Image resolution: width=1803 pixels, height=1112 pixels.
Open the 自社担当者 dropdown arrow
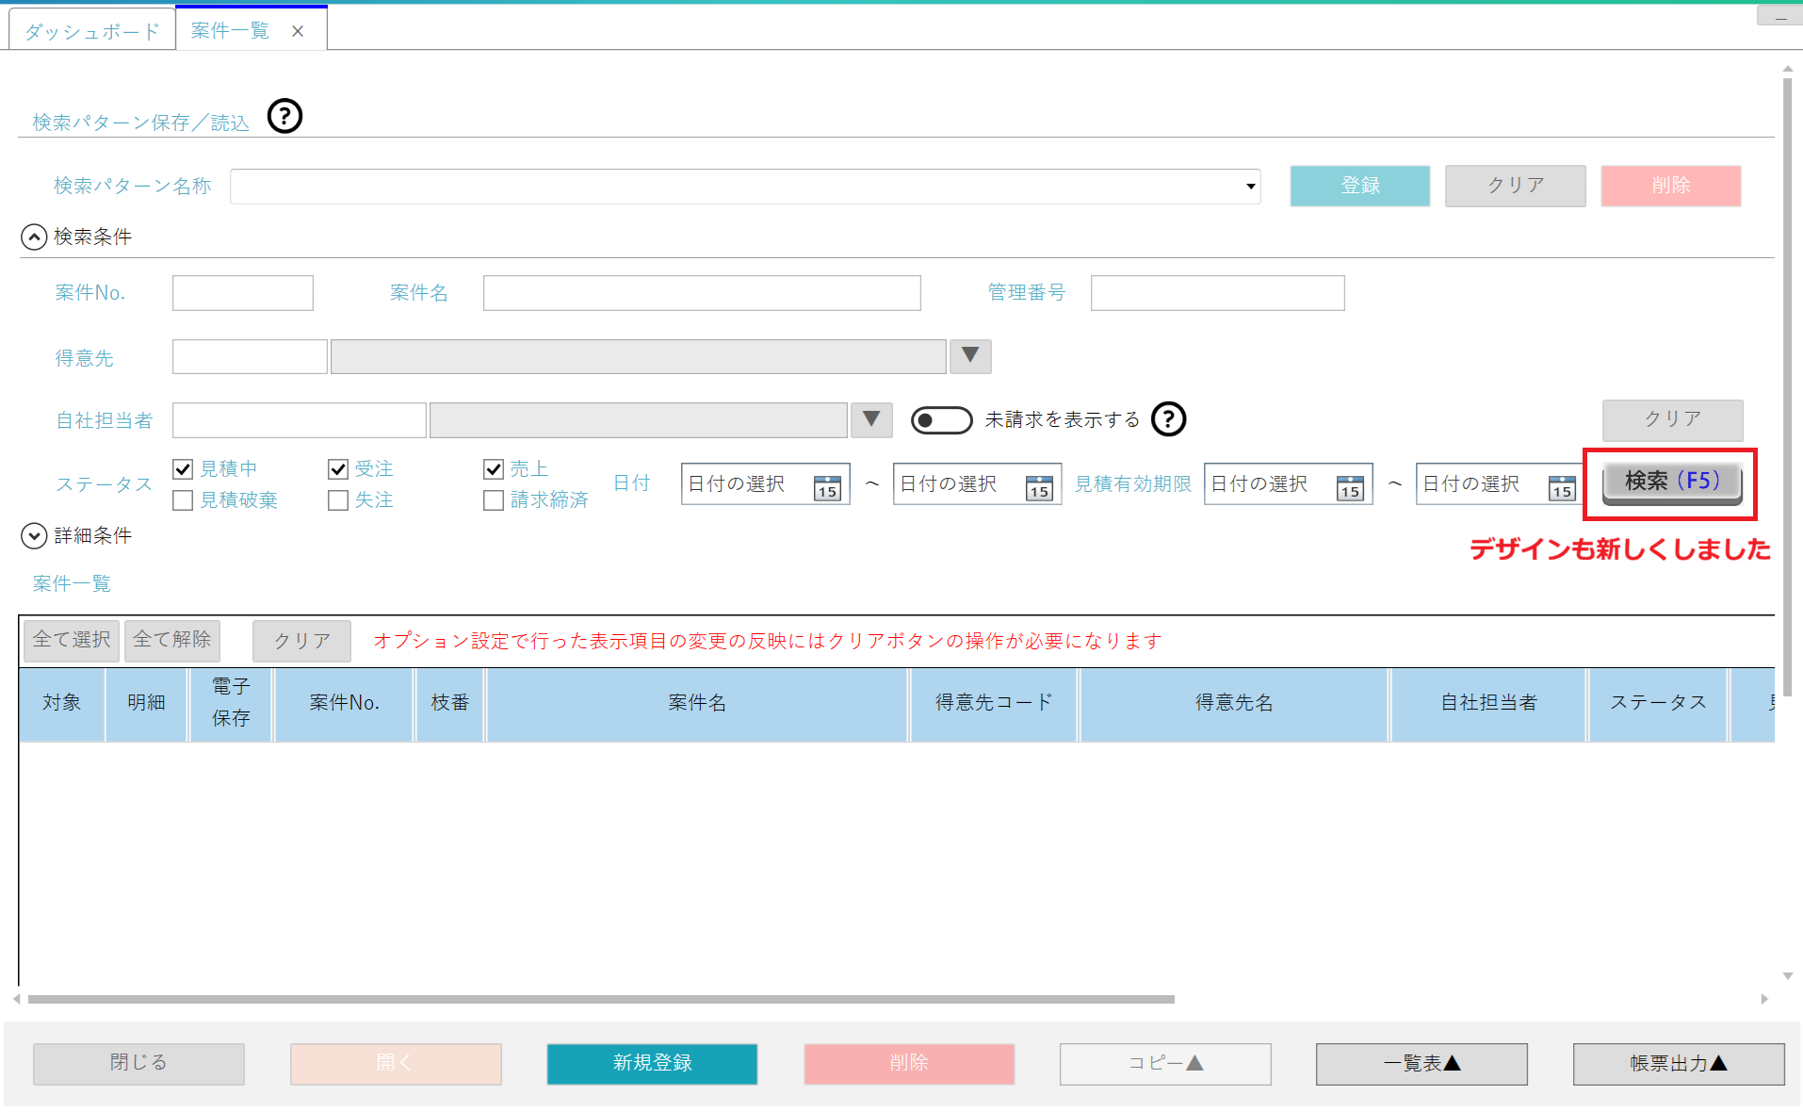pyautogui.click(x=871, y=419)
